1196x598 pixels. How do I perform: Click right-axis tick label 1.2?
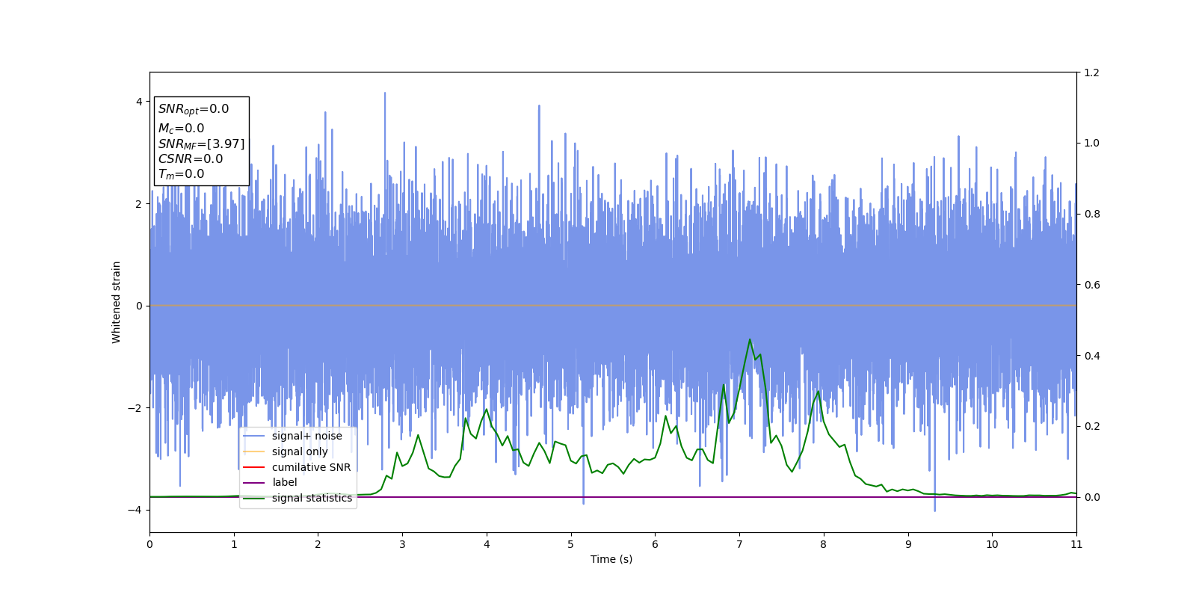(1091, 73)
